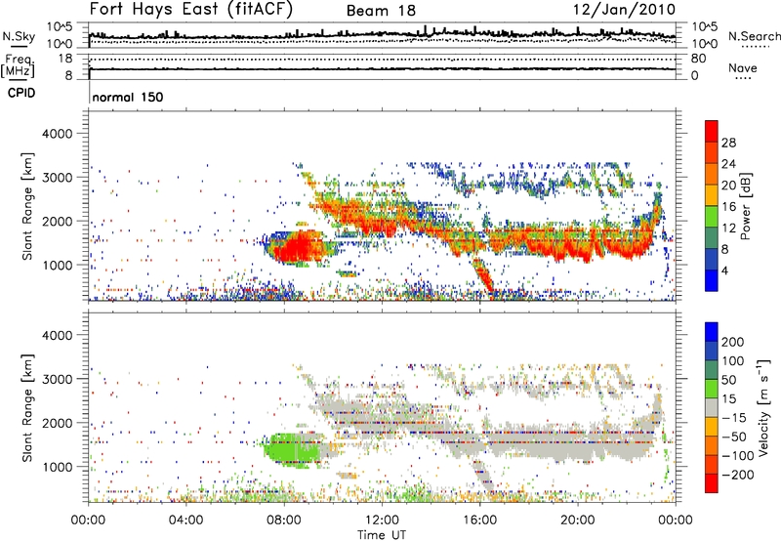The height and width of the screenshot is (541, 781).
Task: Click the '16:00' time axis label
Action: coord(479,520)
